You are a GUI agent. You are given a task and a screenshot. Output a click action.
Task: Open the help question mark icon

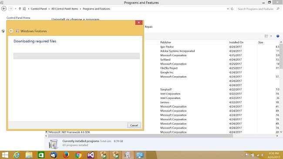coord(278,36)
